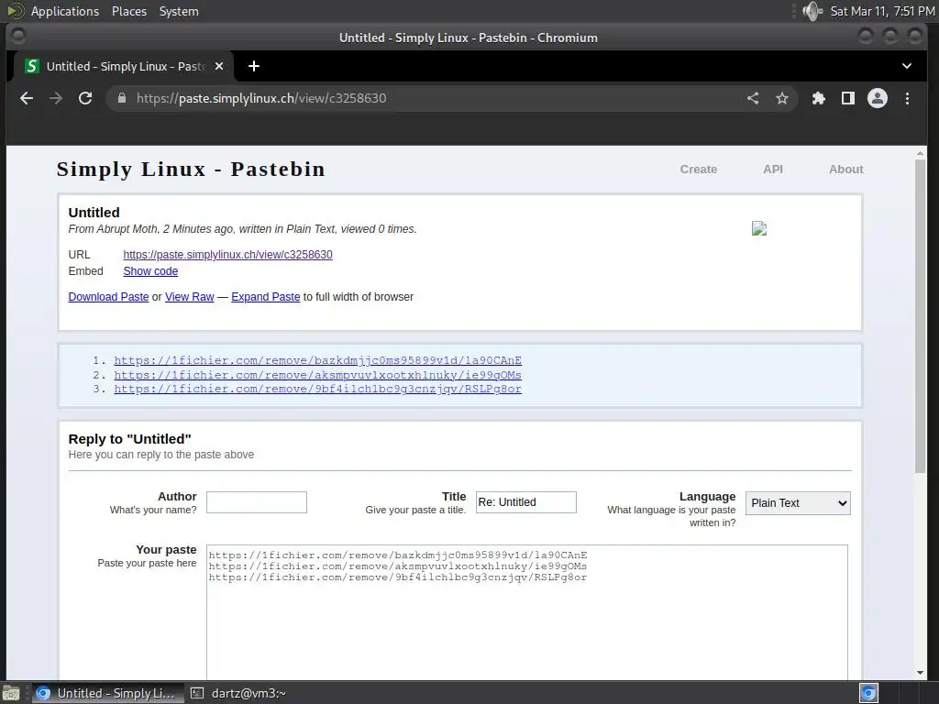Open the tab search chevron
Viewport: 939px width, 704px height.
pyautogui.click(x=907, y=66)
